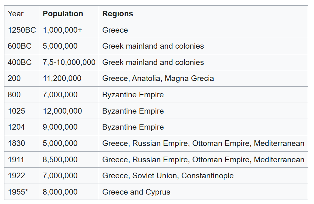
Task: Click the Population column header
Action: [63, 14]
